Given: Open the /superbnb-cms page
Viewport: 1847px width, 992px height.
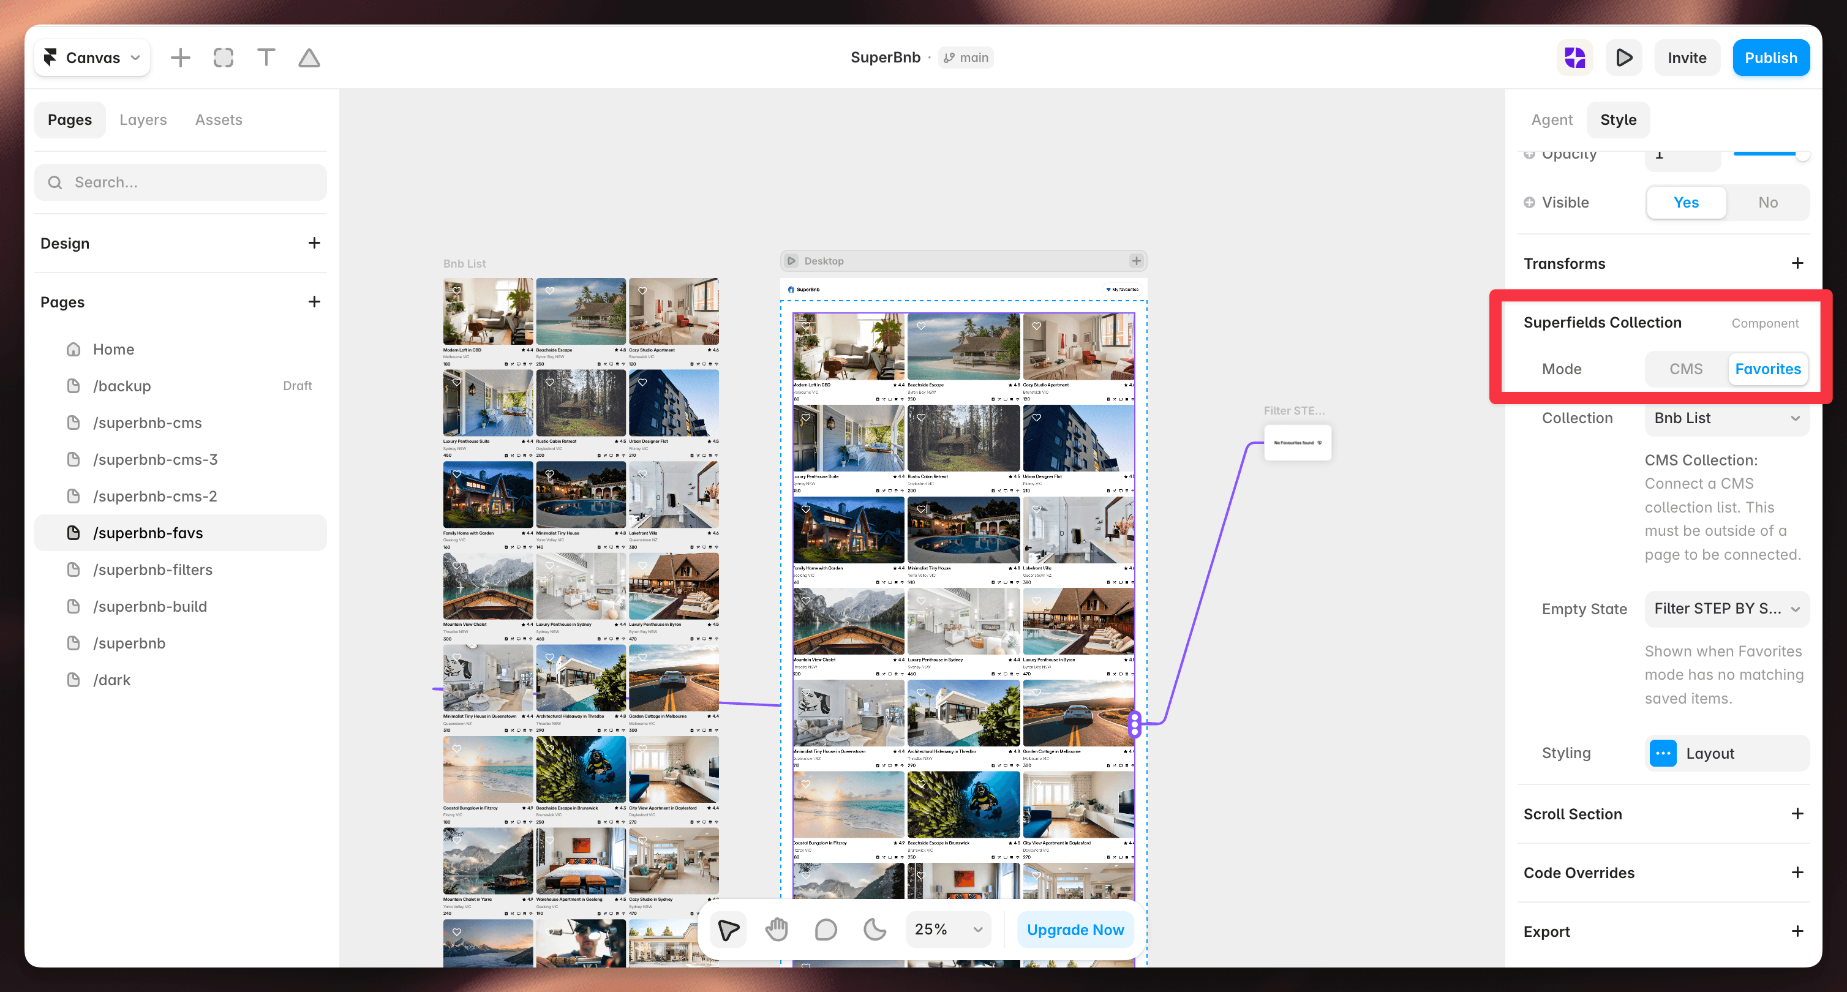Looking at the screenshot, I should (181, 423).
